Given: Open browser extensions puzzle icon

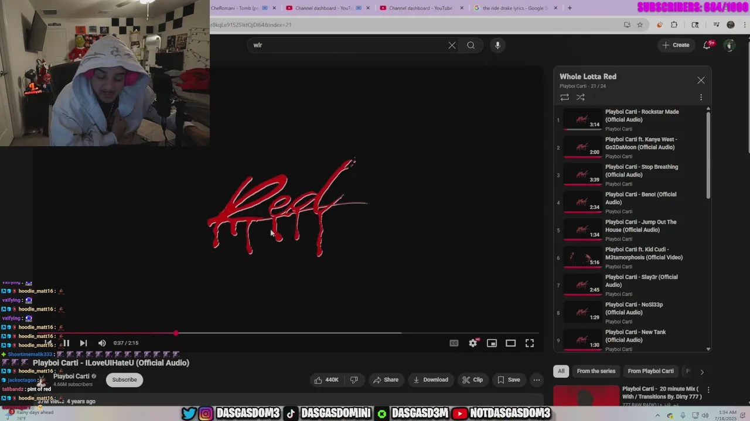Looking at the screenshot, I should coord(674,25).
